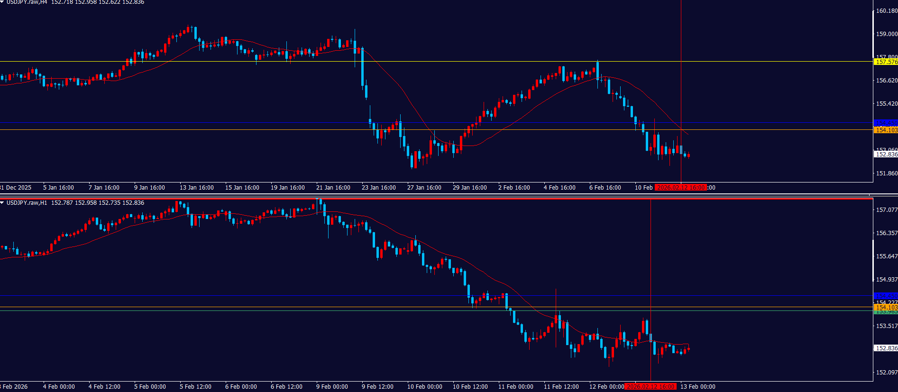Select the yellow 157.576 price label
Image resolution: width=898 pixels, height=392 pixels.
click(x=886, y=62)
